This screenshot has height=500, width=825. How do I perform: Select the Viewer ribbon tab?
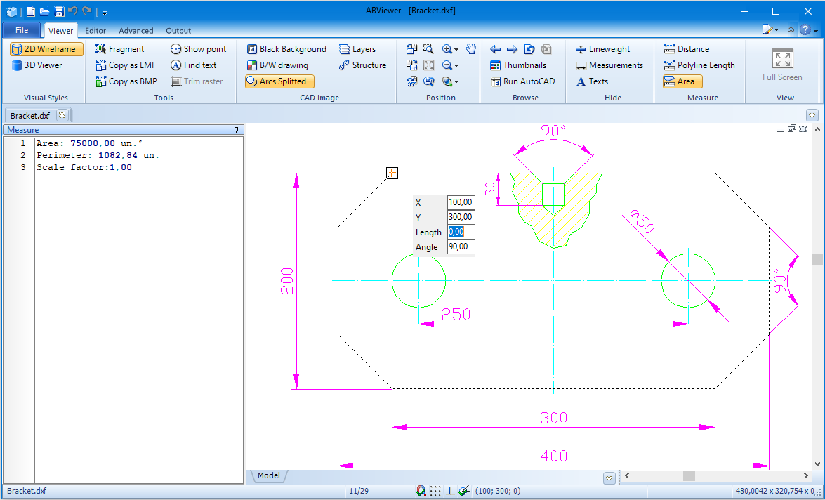(x=60, y=30)
